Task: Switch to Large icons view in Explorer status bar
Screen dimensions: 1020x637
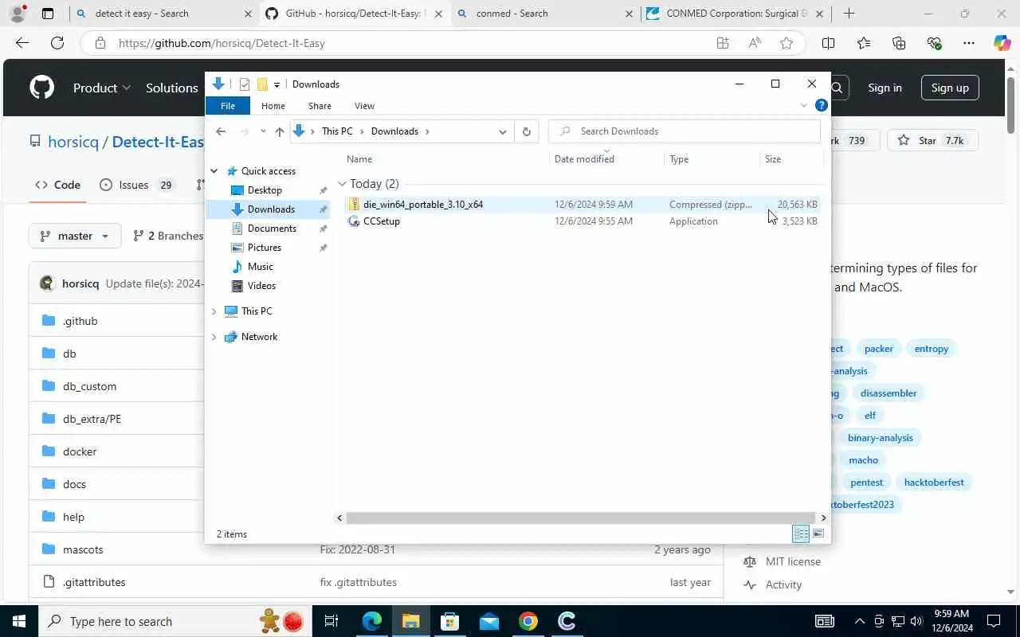Action: pos(818,533)
